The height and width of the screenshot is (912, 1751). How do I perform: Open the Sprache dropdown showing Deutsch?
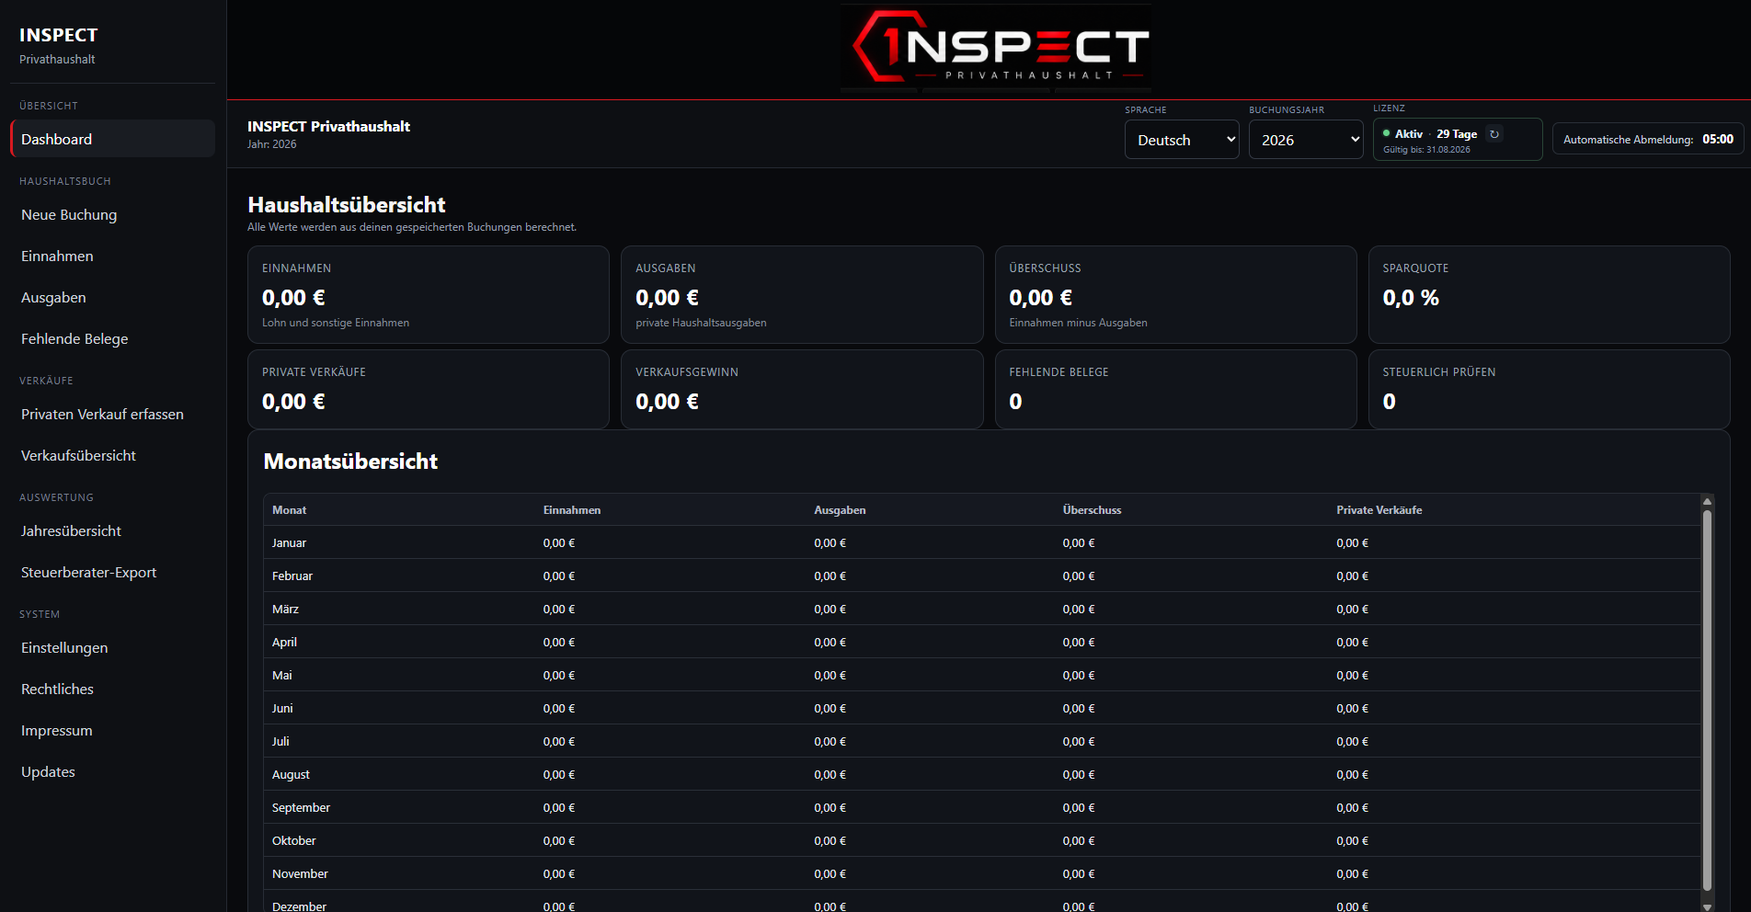click(1182, 140)
